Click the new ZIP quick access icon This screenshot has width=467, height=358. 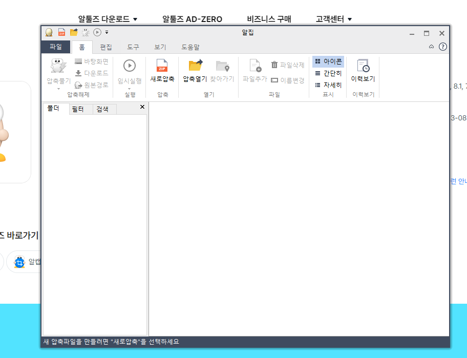coord(61,32)
